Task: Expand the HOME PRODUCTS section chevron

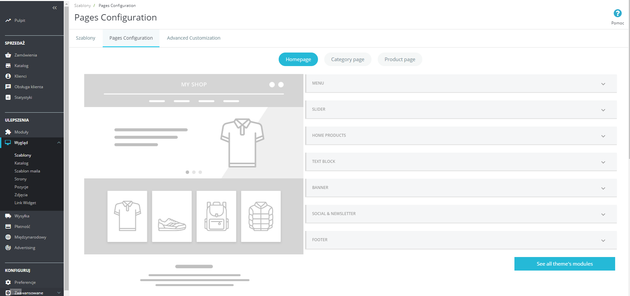Action: point(603,136)
